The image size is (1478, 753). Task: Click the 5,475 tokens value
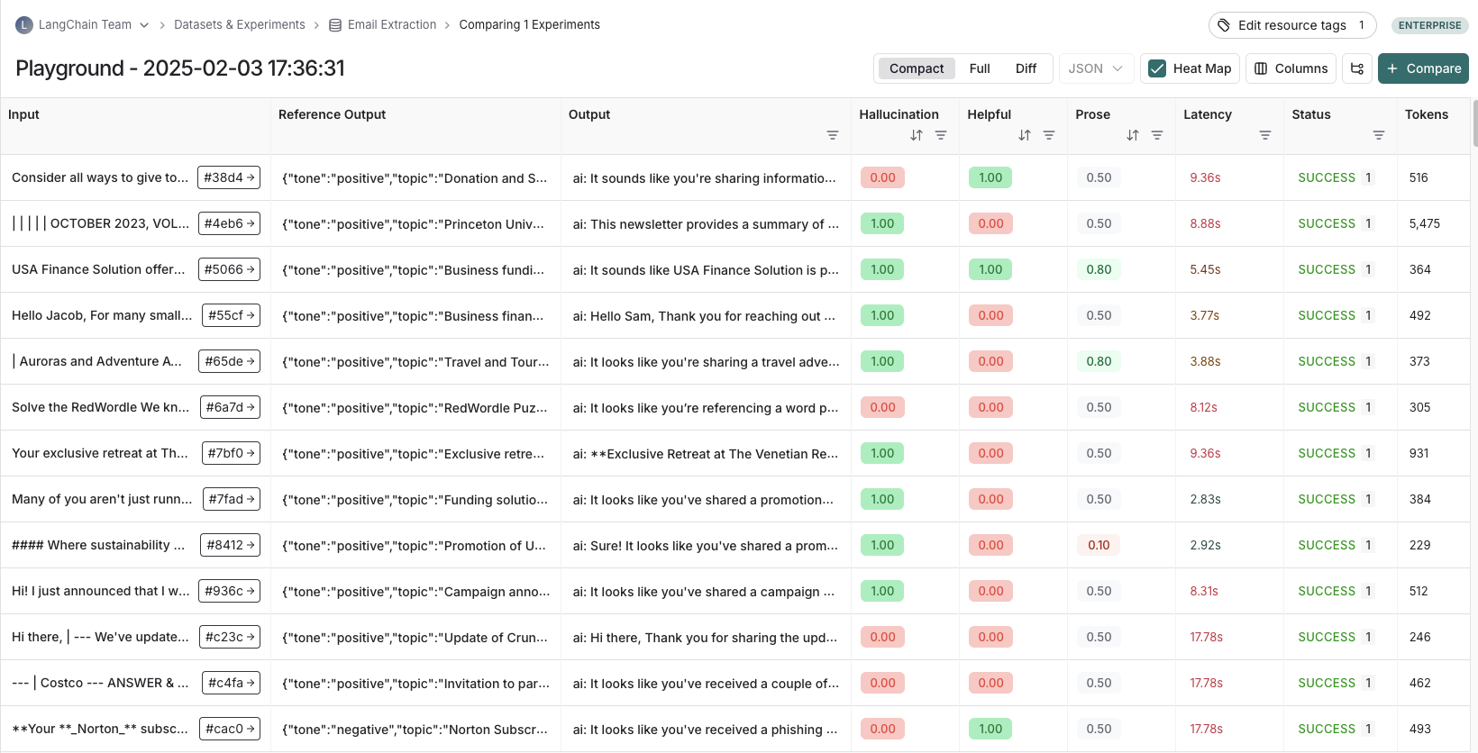click(x=1424, y=223)
